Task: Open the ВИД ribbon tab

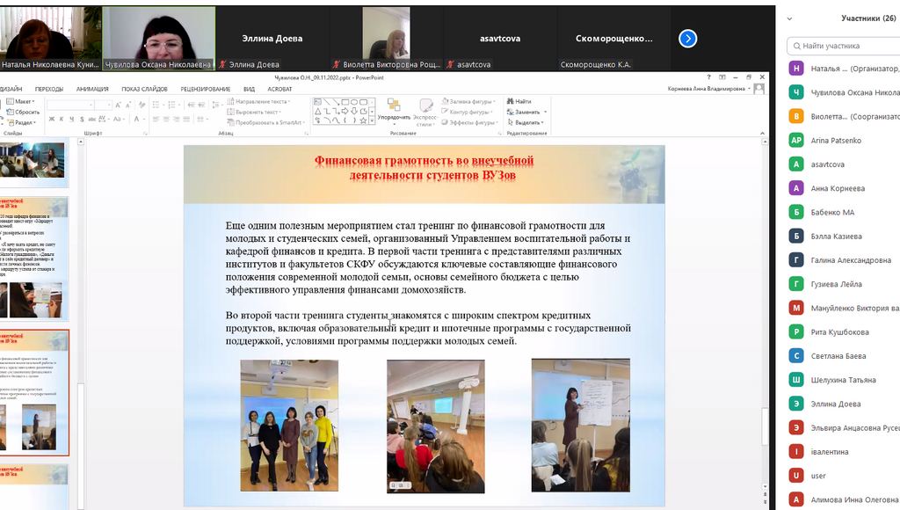Action: pos(249,89)
